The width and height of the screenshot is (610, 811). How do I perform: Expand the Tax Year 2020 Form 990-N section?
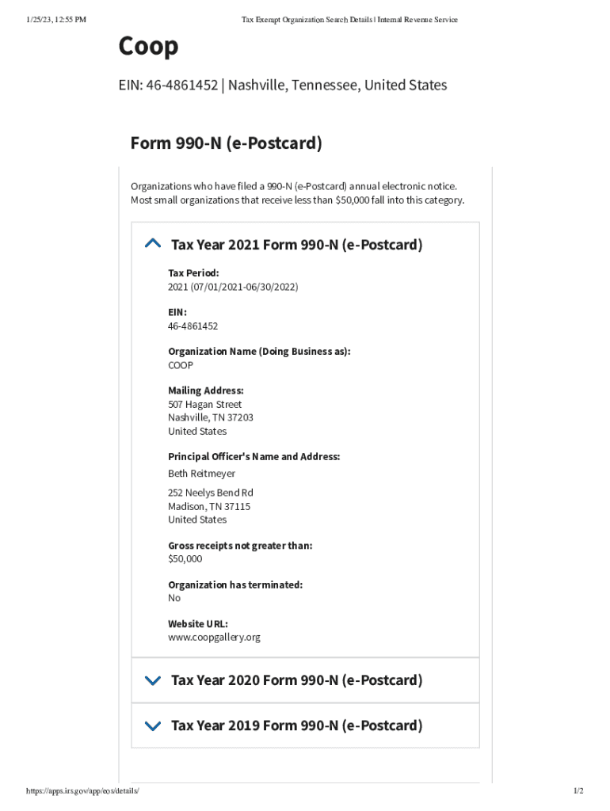(x=296, y=680)
